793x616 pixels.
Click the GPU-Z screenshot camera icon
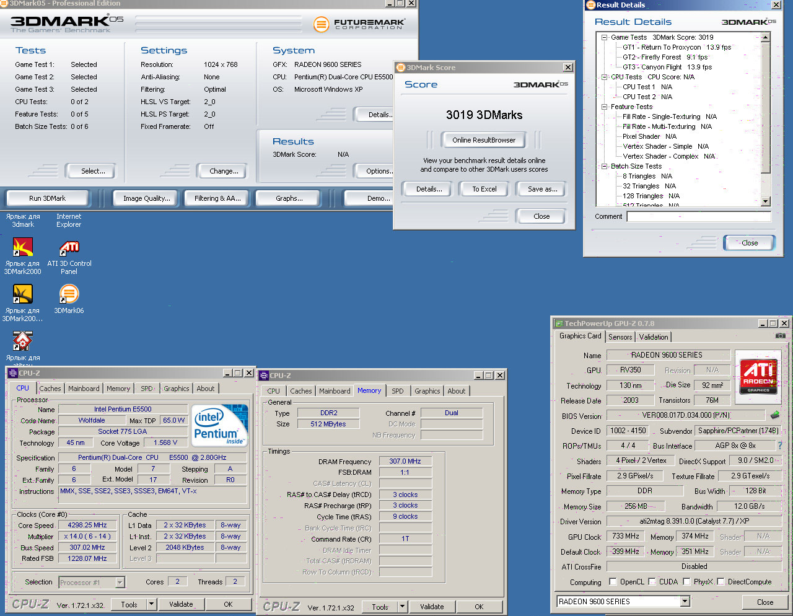click(780, 336)
